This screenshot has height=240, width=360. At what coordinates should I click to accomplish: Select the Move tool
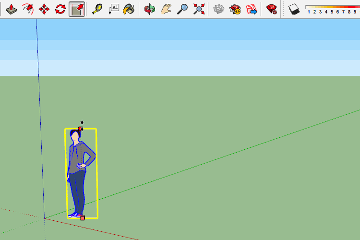click(44, 9)
